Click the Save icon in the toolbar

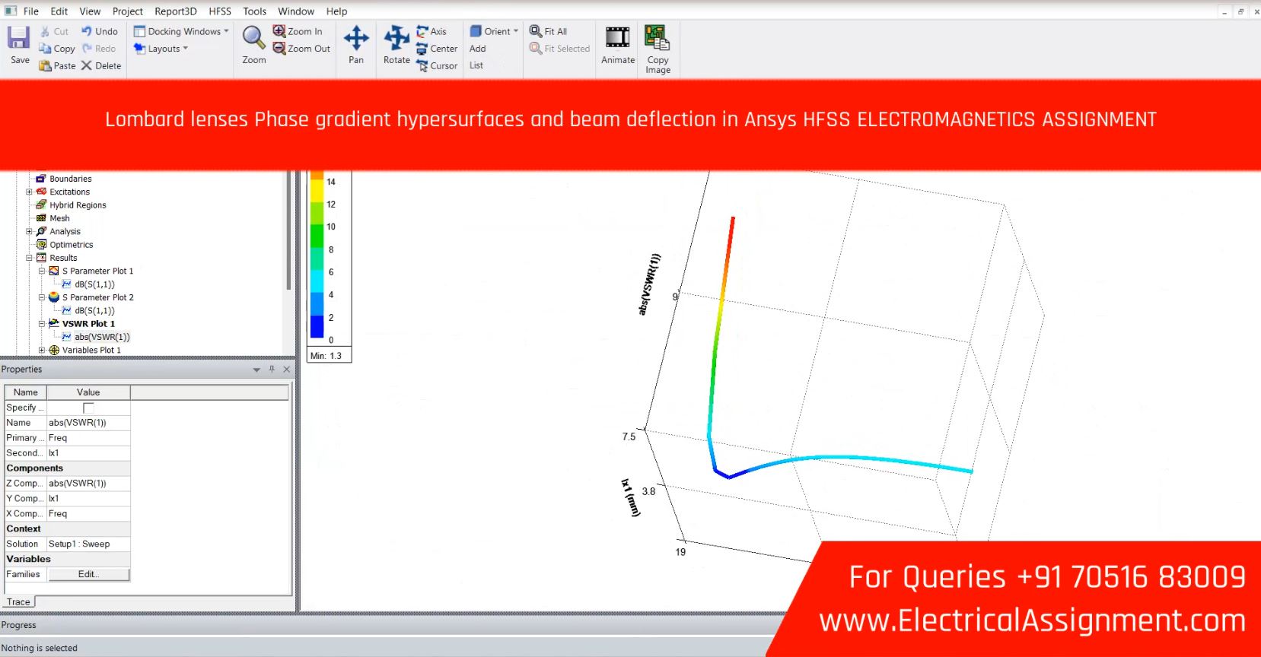tap(19, 38)
